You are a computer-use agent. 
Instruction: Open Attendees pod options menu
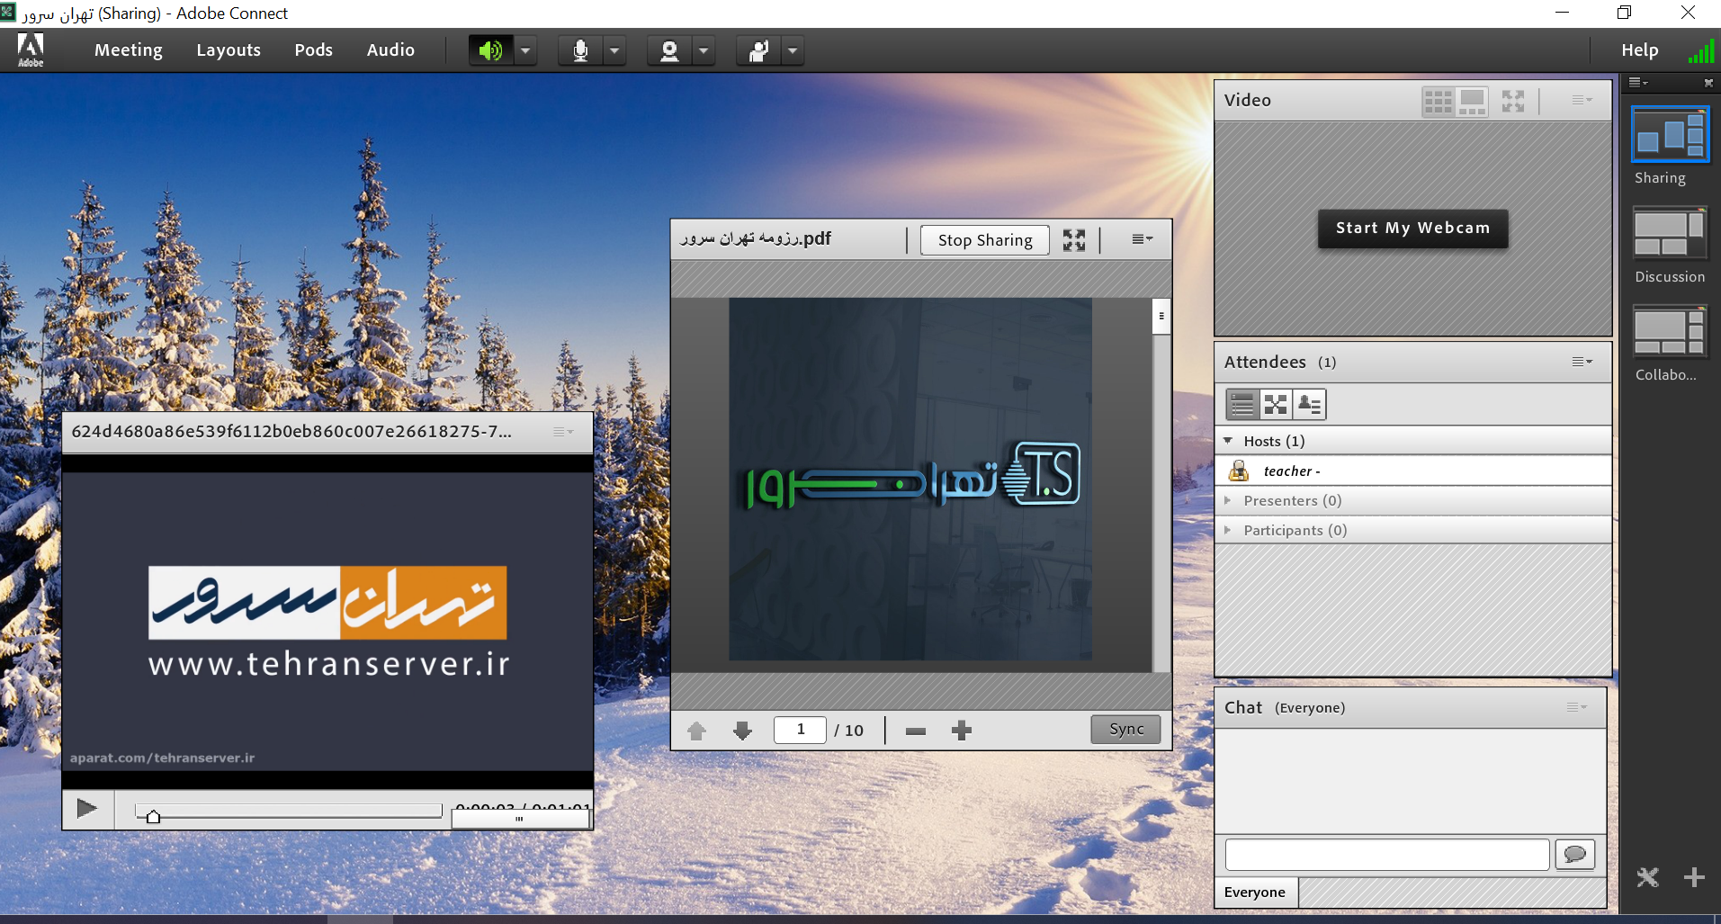1582,362
